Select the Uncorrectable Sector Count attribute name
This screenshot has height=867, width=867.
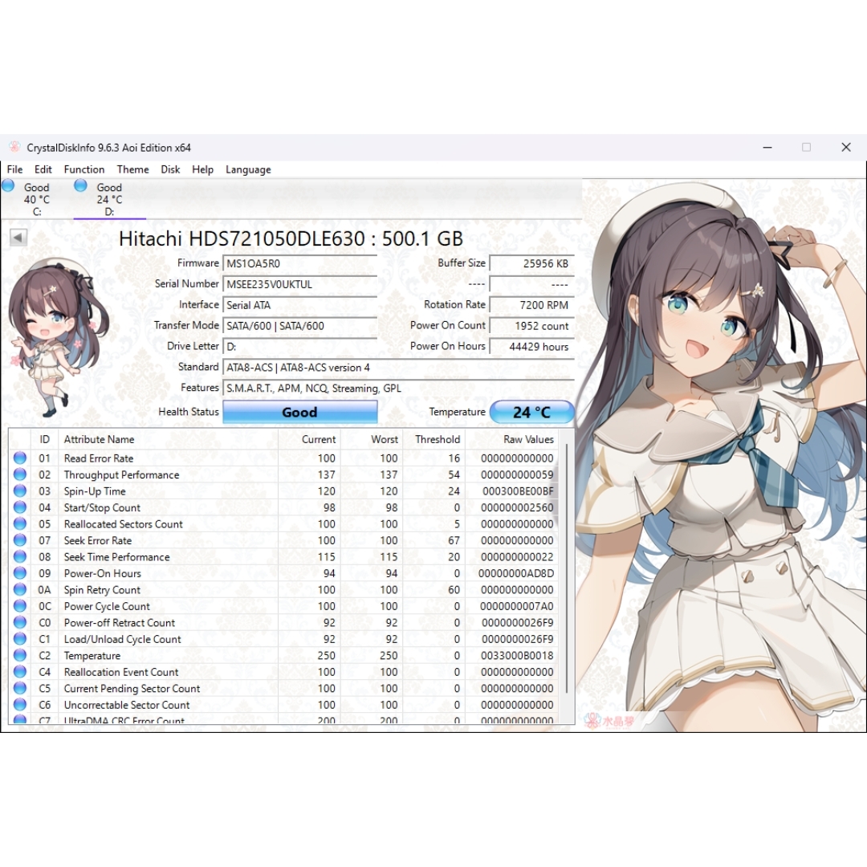click(127, 705)
